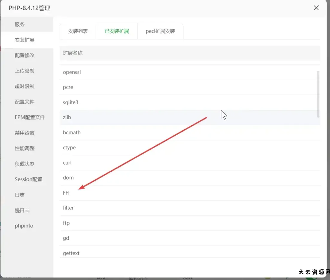Viewport: 330px width, 280px height.
Task: Open Session配置 section
Action: [28, 179]
